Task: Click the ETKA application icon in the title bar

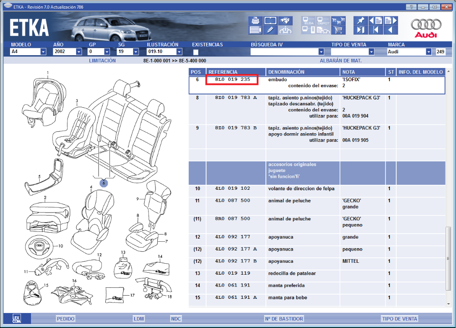Action: [x=8, y=6]
